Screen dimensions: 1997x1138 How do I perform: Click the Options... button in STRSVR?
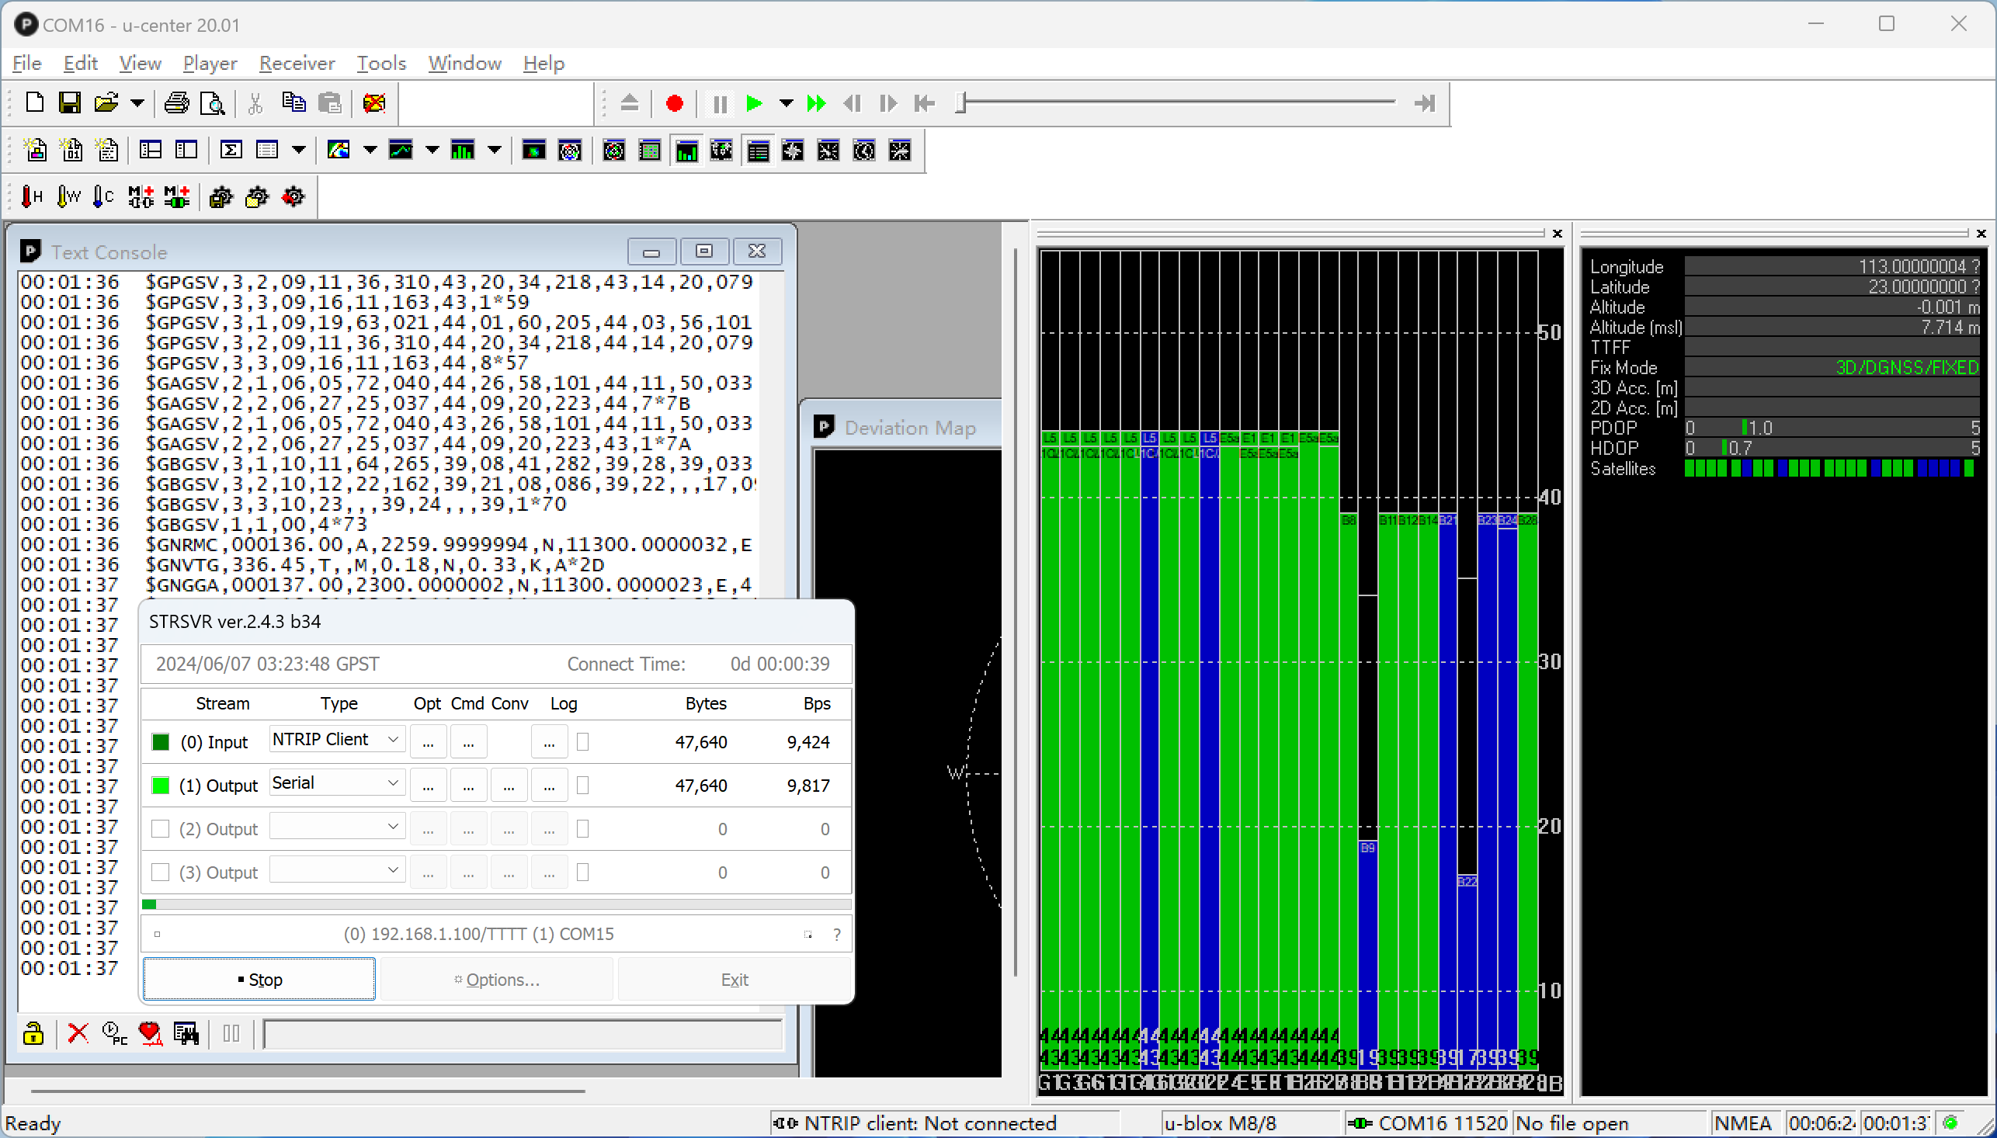click(x=497, y=980)
